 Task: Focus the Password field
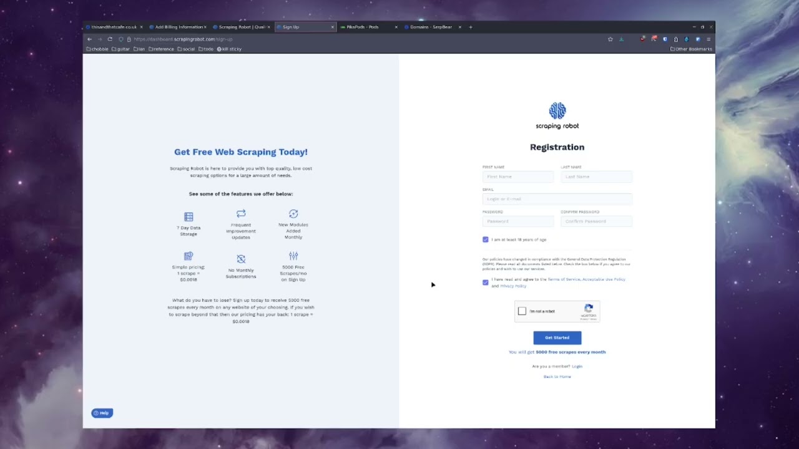coord(518,221)
